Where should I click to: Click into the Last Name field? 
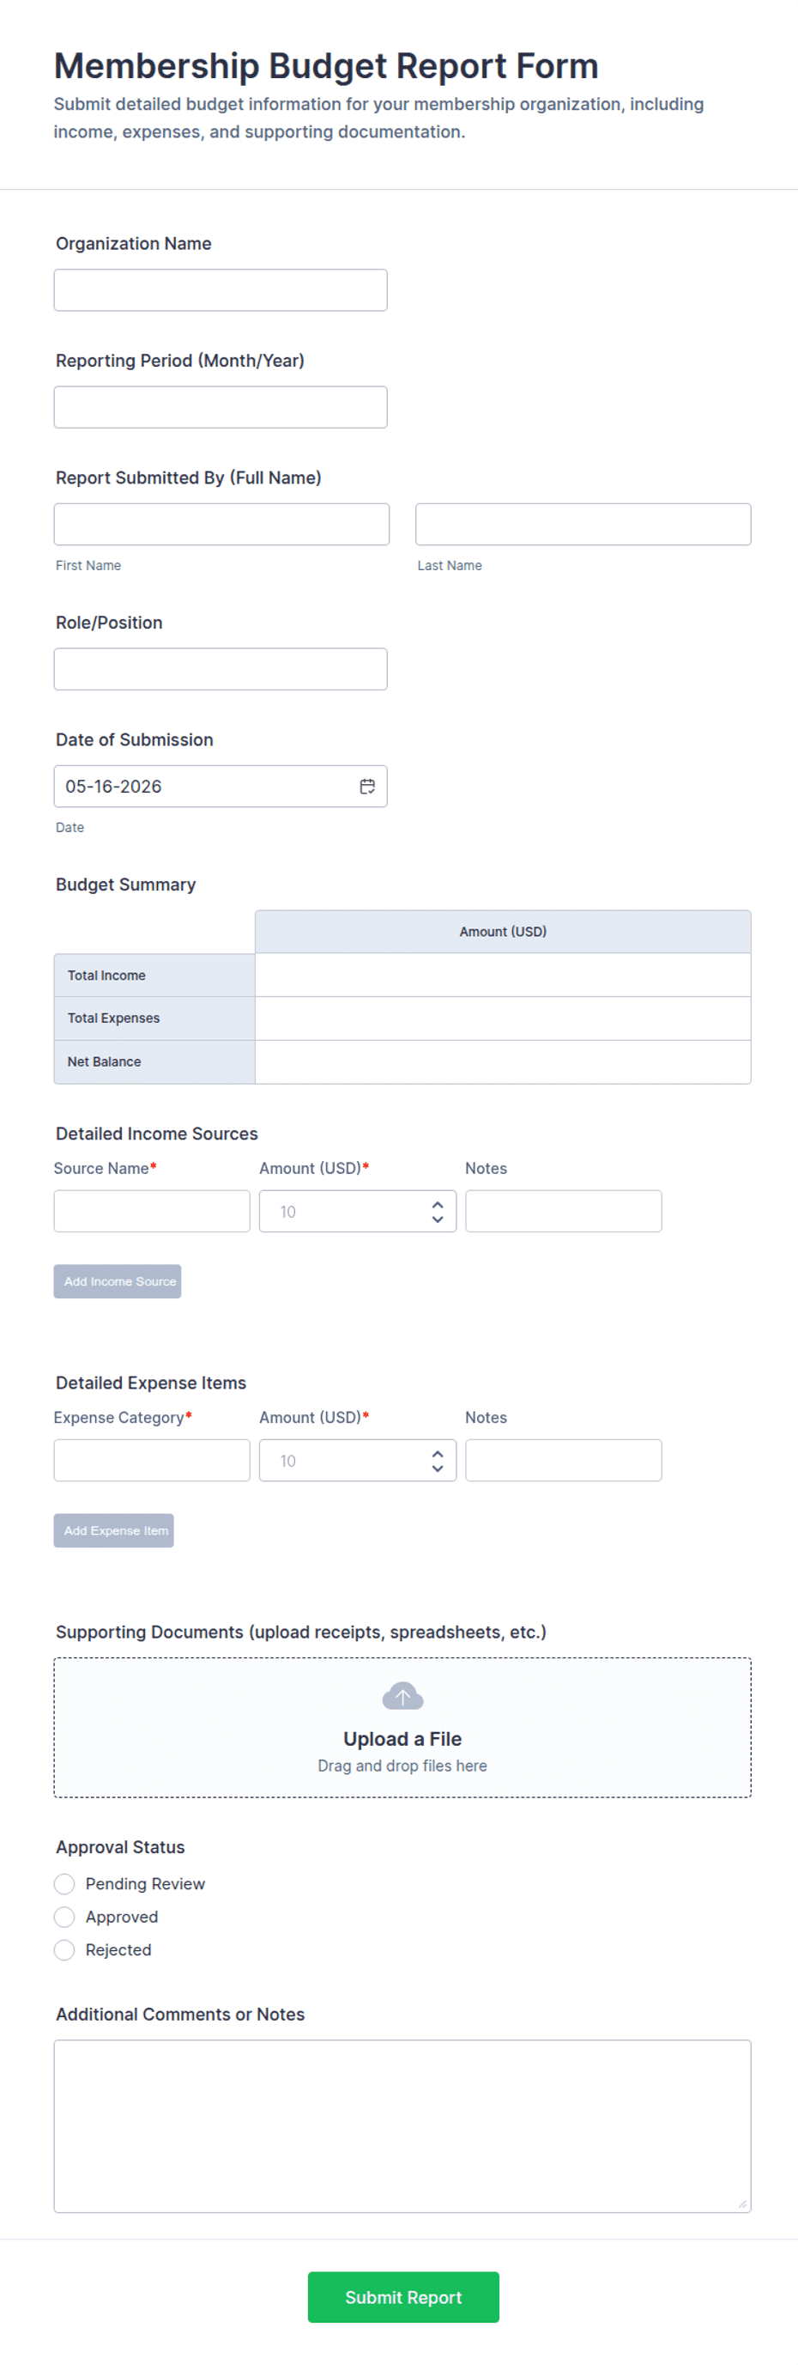pos(583,524)
